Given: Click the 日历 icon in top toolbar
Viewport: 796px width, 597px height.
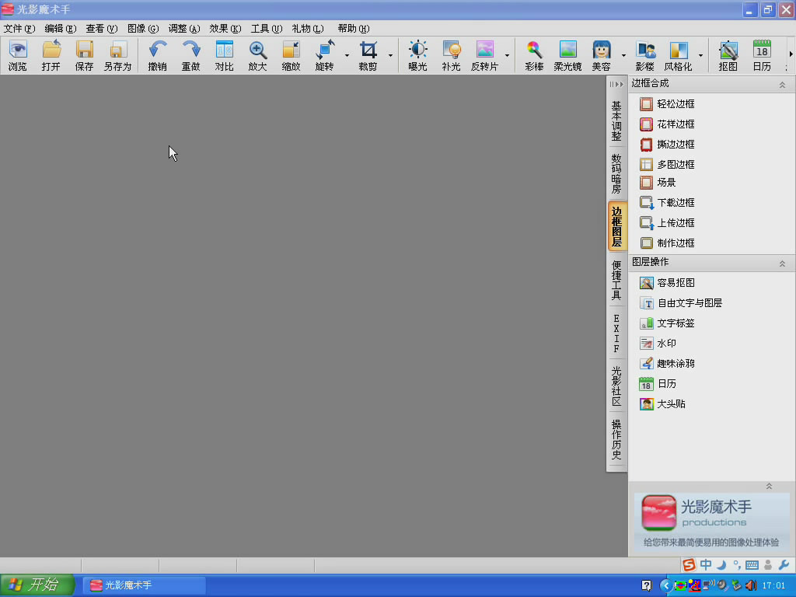Looking at the screenshot, I should pyautogui.click(x=762, y=55).
